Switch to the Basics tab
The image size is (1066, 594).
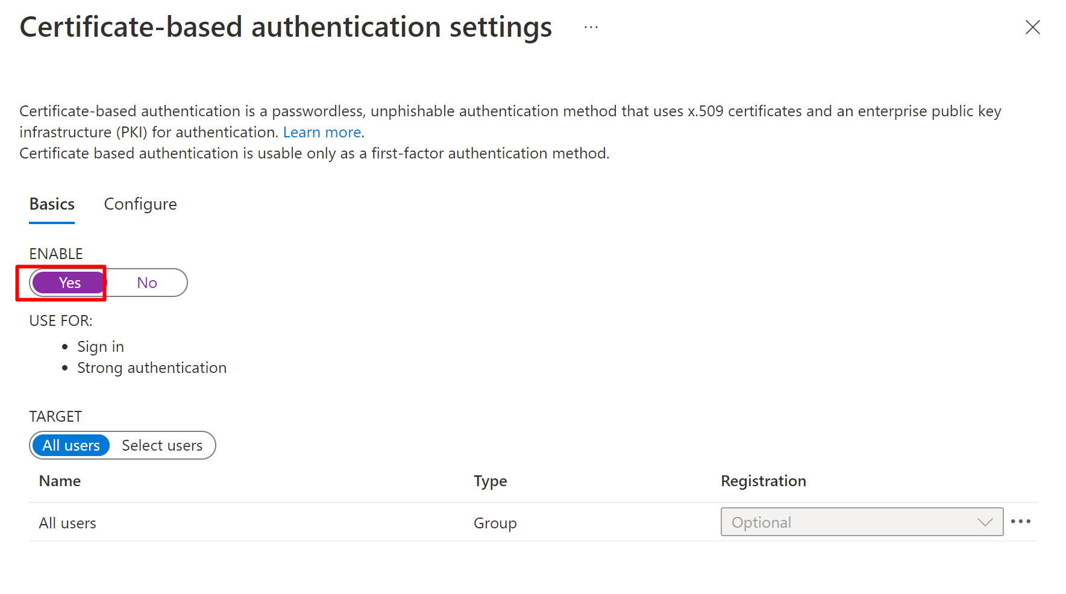click(52, 205)
